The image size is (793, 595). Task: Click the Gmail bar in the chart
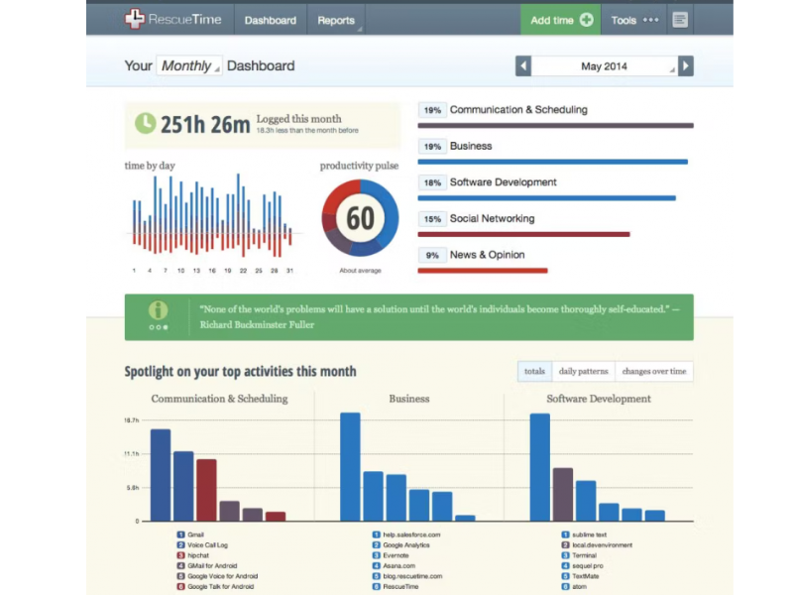[x=161, y=474]
